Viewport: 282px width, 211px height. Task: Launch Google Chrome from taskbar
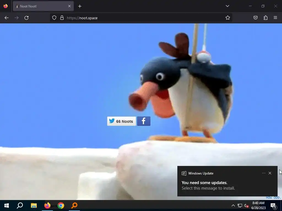pos(61,206)
